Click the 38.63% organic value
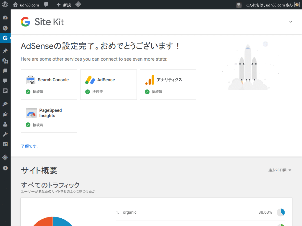The width and height of the screenshot is (302, 226). 265,212
